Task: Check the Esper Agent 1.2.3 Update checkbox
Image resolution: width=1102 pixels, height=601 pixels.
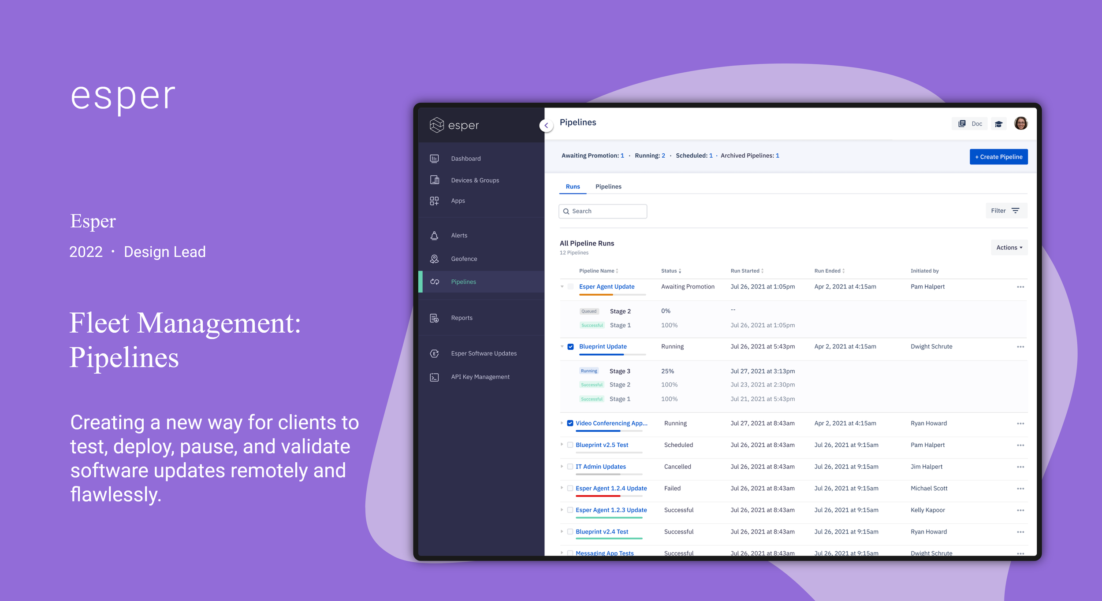Action: click(x=570, y=510)
